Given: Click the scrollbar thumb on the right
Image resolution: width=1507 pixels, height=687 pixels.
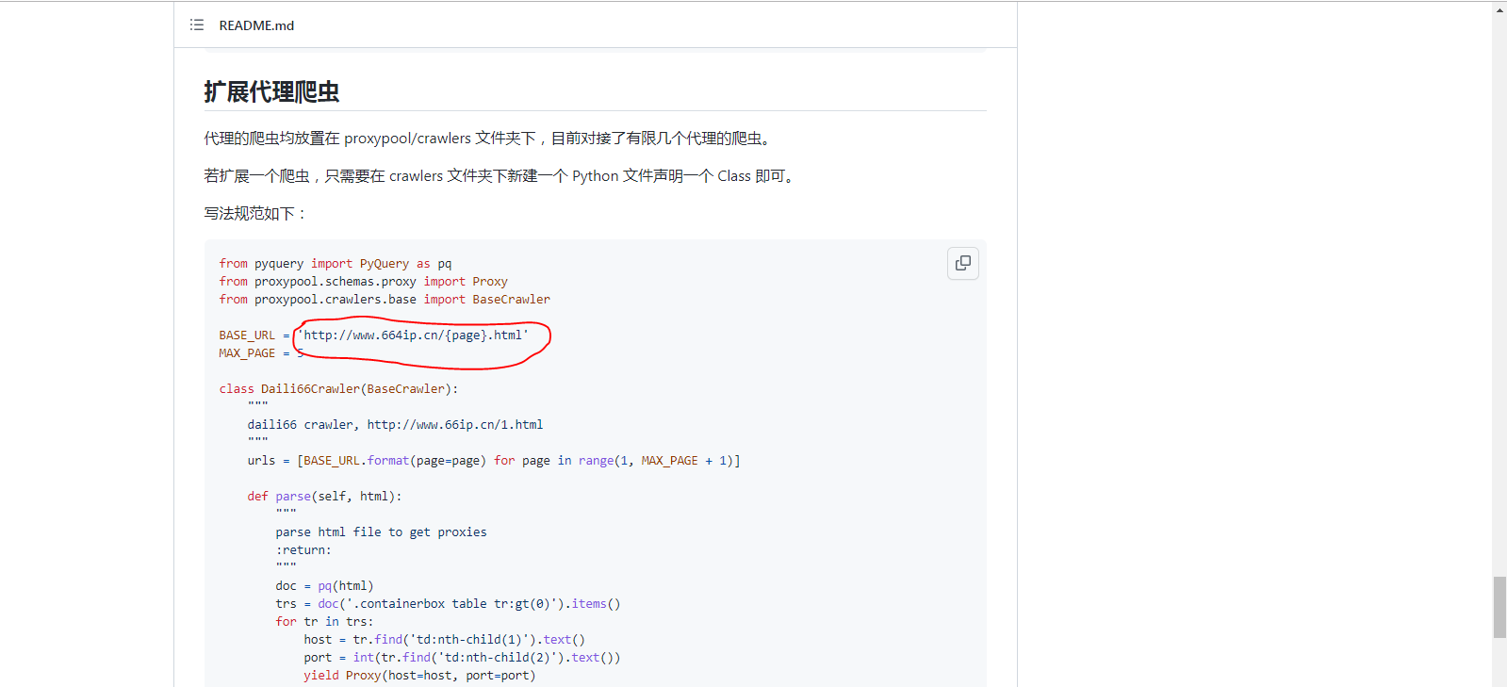Looking at the screenshot, I should [x=1499, y=607].
